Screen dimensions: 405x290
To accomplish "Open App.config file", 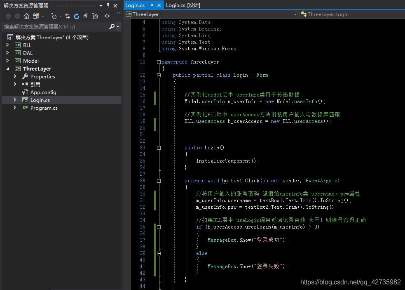I will pyautogui.click(x=43, y=92).
